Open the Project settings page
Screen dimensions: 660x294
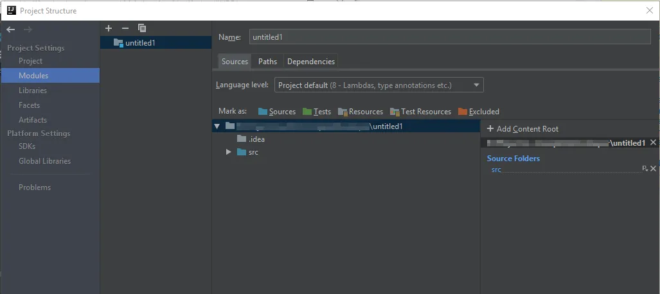point(30,61)
